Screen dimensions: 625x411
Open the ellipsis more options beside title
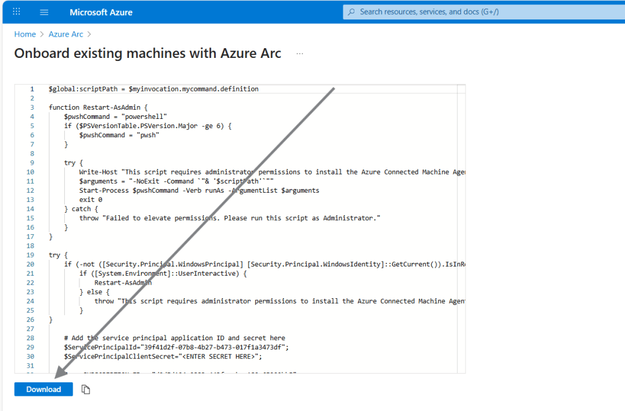coord(299,54)
